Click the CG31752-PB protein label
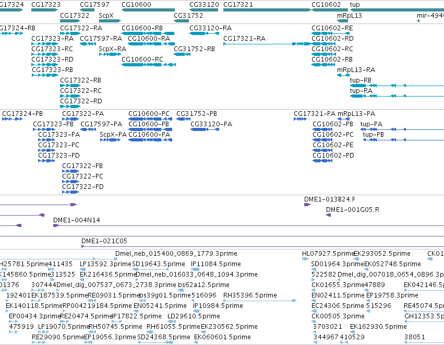This screenshot has height=345, width=444. click(197, 114)
